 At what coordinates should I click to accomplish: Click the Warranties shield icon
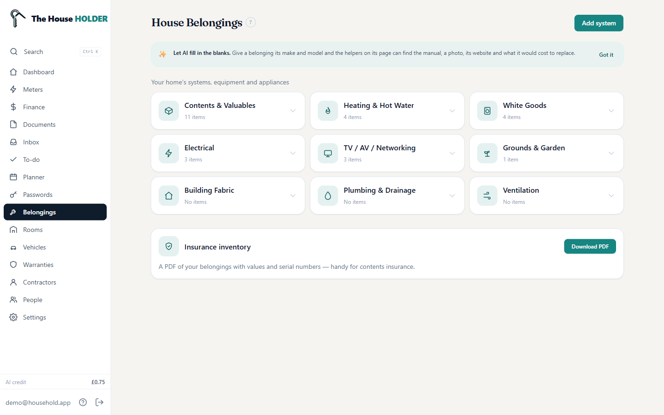point(13,265)
